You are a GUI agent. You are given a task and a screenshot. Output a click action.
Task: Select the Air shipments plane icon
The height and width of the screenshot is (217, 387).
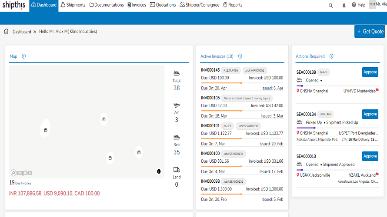point(177,105)
